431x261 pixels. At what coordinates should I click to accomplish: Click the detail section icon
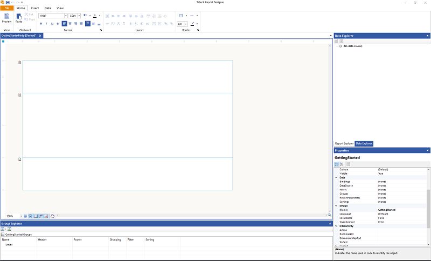tap(20, 94)
